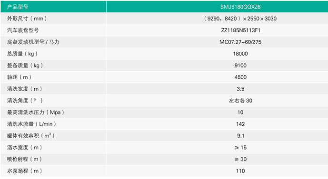
Task: Click the 清洗宽度 (m) label
Action: [x=24, y=89]
